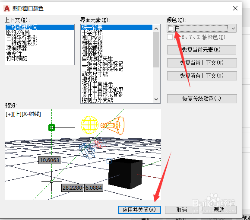
Task: Select 统一背景 interface element
Action: 117,27
